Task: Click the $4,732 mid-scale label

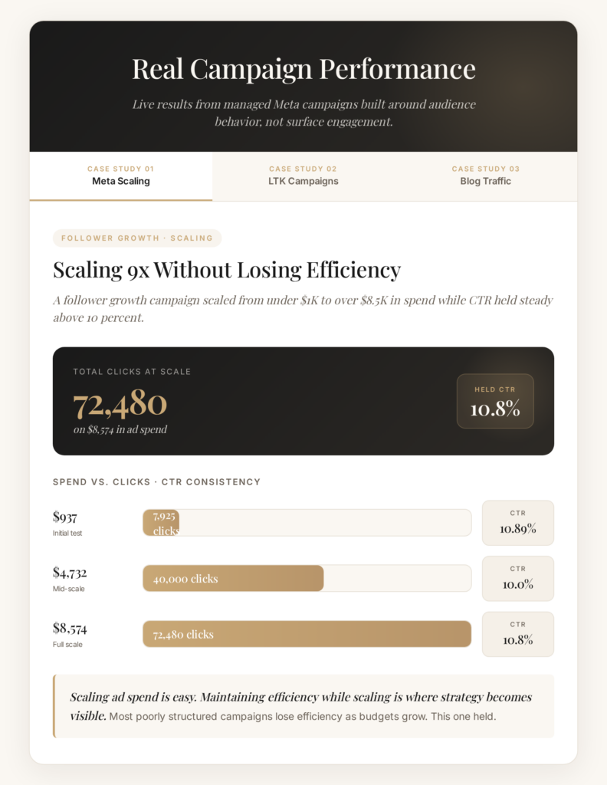Action: tap(70, 579)
